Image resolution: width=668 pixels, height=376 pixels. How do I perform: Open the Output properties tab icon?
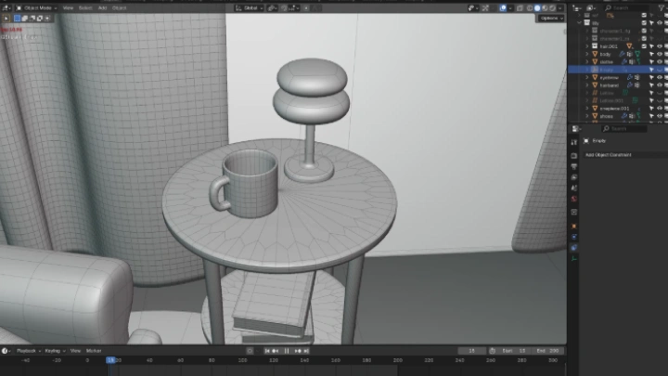574,166
